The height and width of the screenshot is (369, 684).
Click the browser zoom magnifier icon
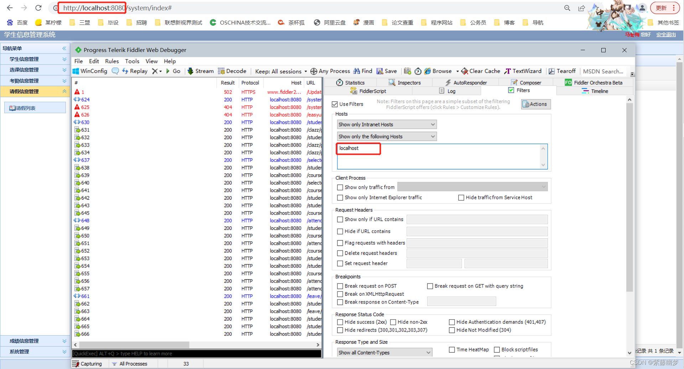pyautogui.click(x=567, y=8)
